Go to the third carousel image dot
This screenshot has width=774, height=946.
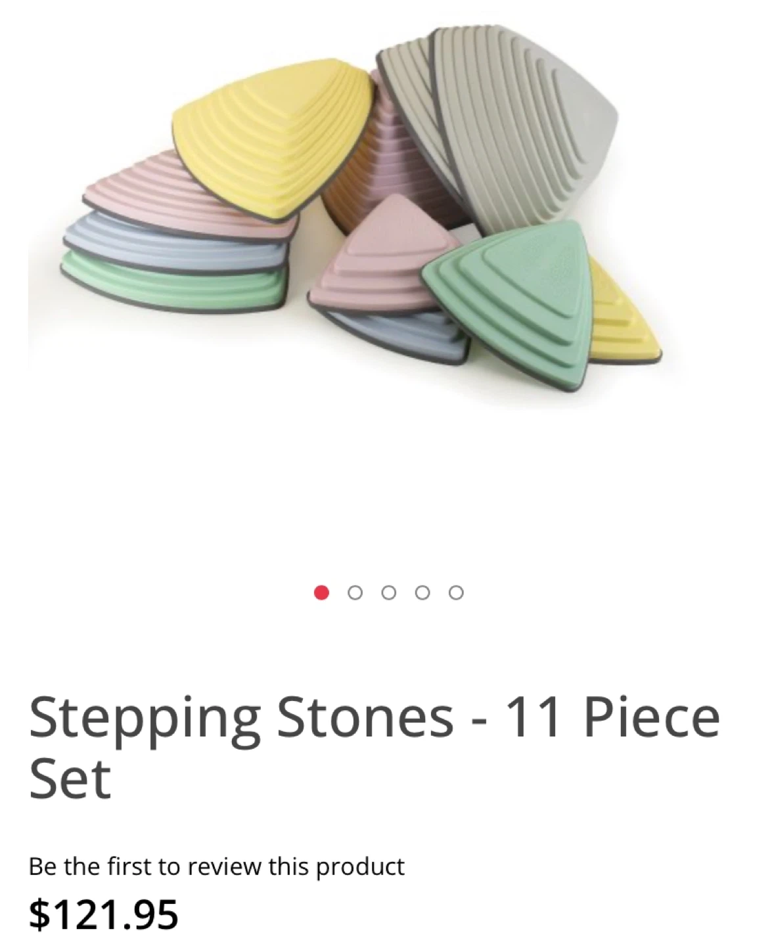388,593
